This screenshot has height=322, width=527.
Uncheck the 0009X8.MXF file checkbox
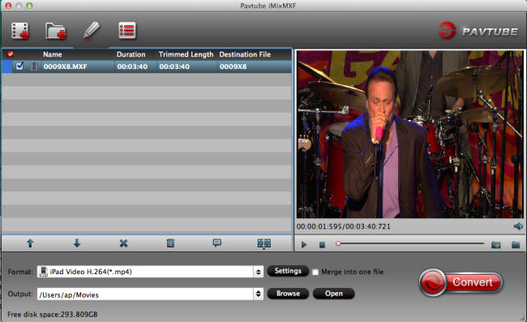[x=19, y=66]
